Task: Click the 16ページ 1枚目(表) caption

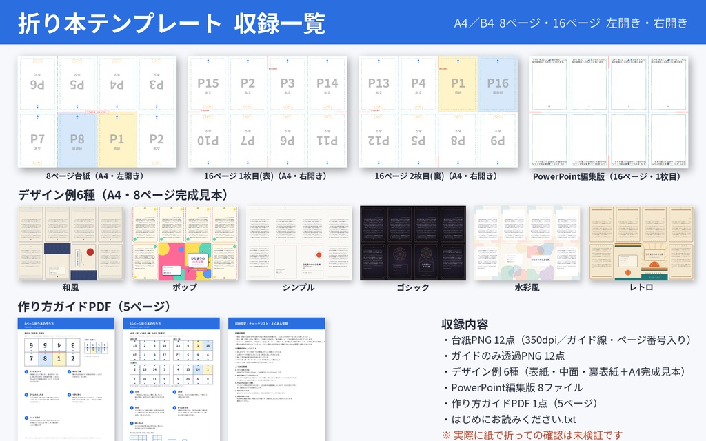Action: tap(265, 176)
